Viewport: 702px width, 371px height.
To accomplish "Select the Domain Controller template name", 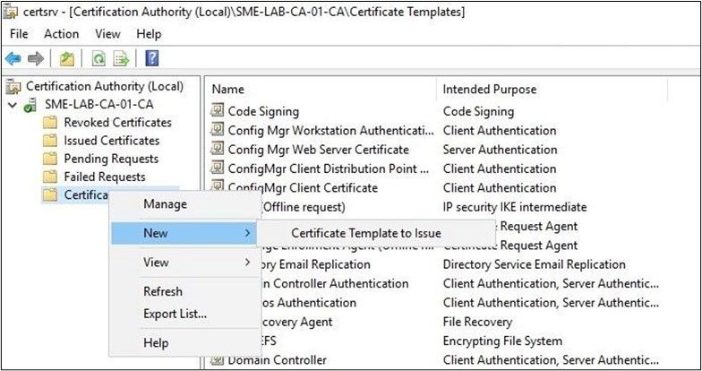I will 278,360.
